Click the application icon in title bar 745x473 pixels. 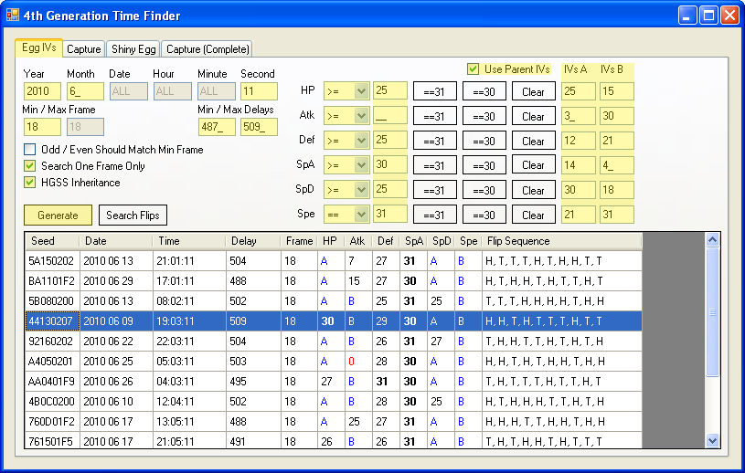[x=13, y=16]
